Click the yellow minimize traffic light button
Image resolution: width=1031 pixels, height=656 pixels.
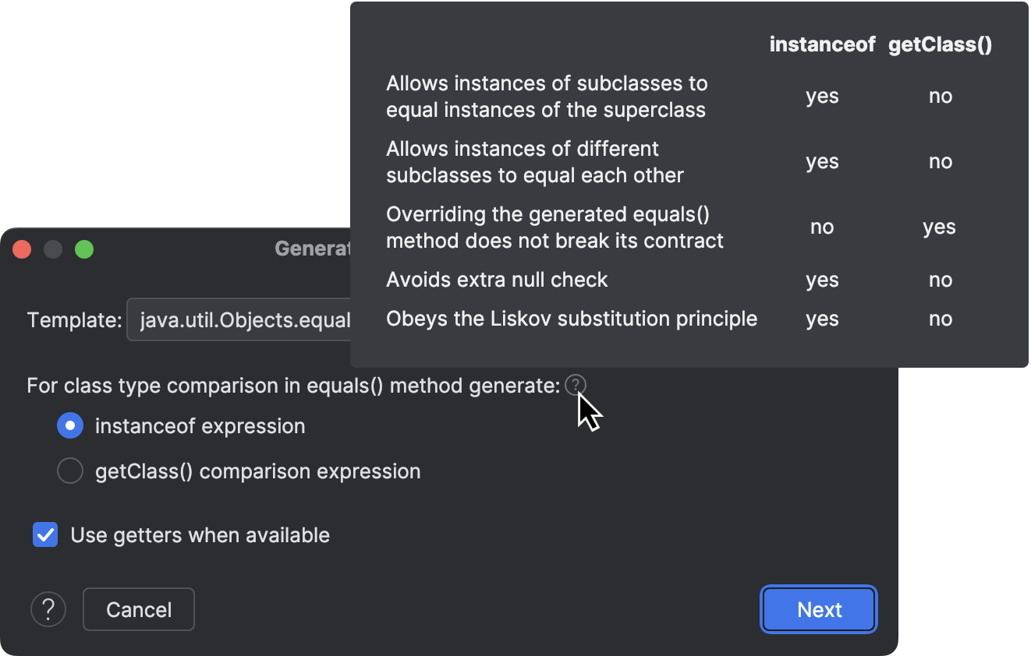[52, 249]
